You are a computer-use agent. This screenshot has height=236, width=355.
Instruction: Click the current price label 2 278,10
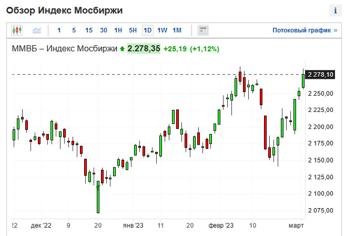click(321, 75)
